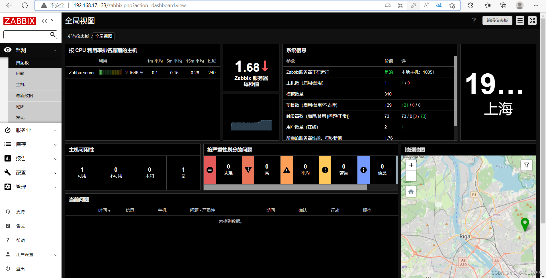
Task: Click the severity widget horizontal scrollbar
Action: (285, 187)
